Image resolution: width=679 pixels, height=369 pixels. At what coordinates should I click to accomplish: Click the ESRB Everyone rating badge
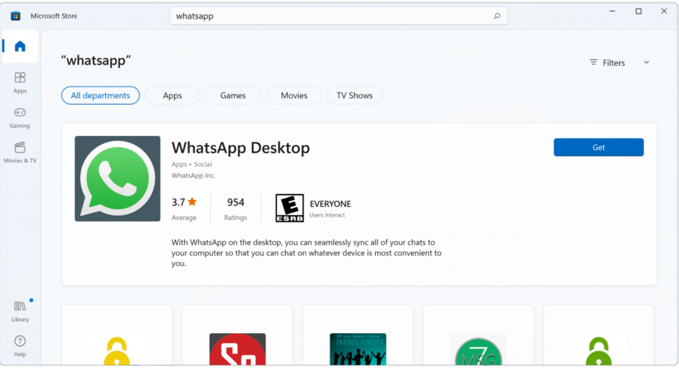pos(289,208)
